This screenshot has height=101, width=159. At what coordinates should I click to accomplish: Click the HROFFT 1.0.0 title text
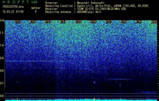[20, 2]
